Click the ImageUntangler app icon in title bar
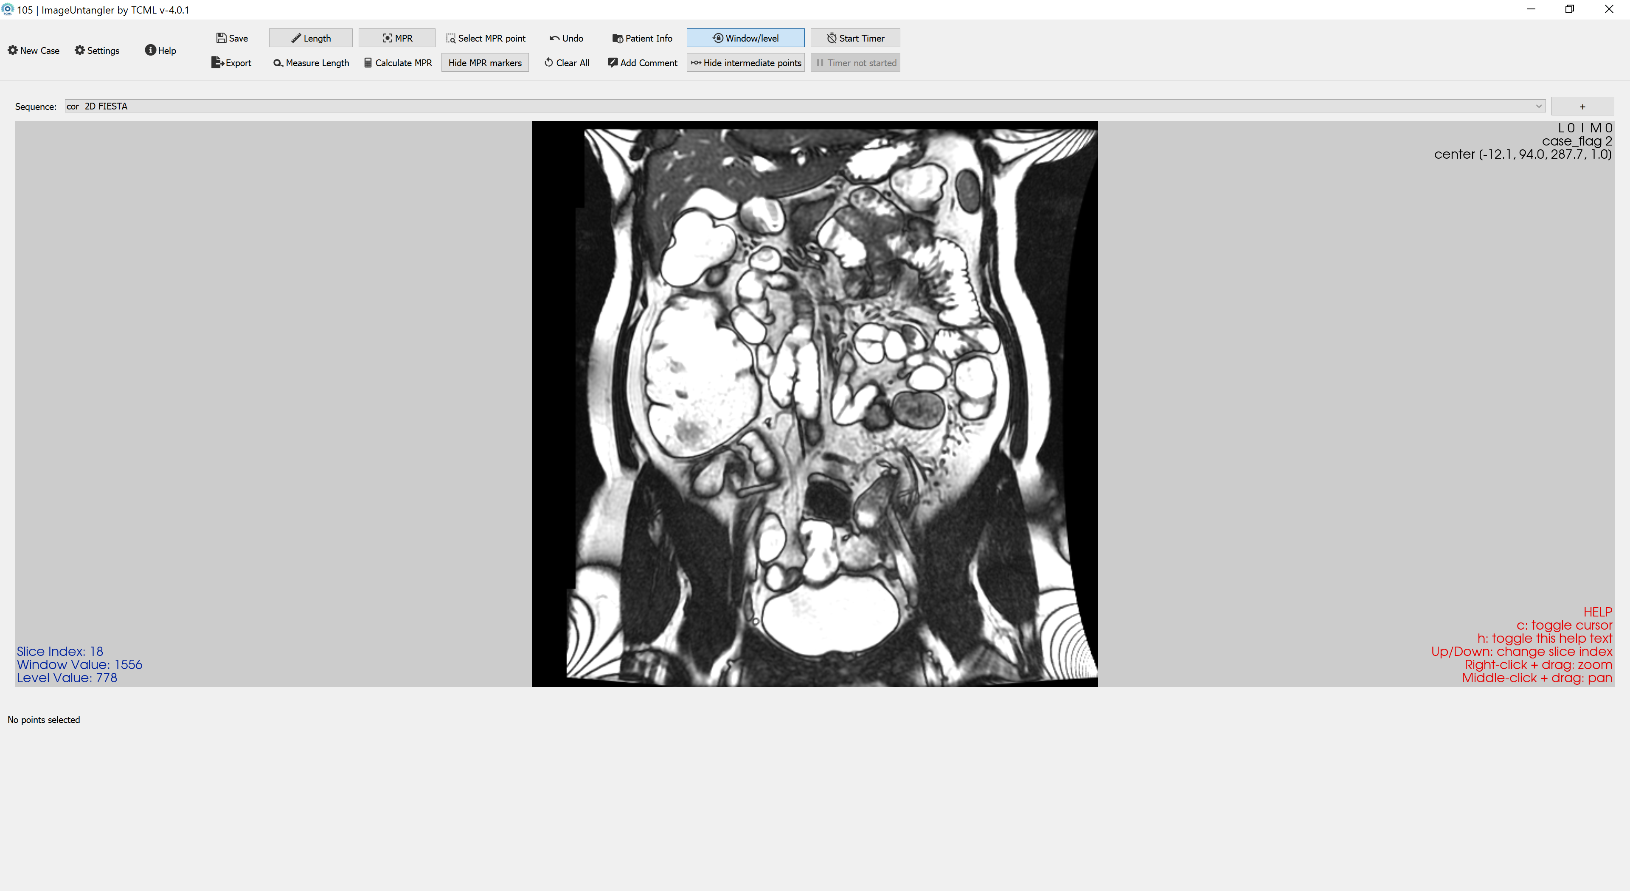 tap(8, 9)
